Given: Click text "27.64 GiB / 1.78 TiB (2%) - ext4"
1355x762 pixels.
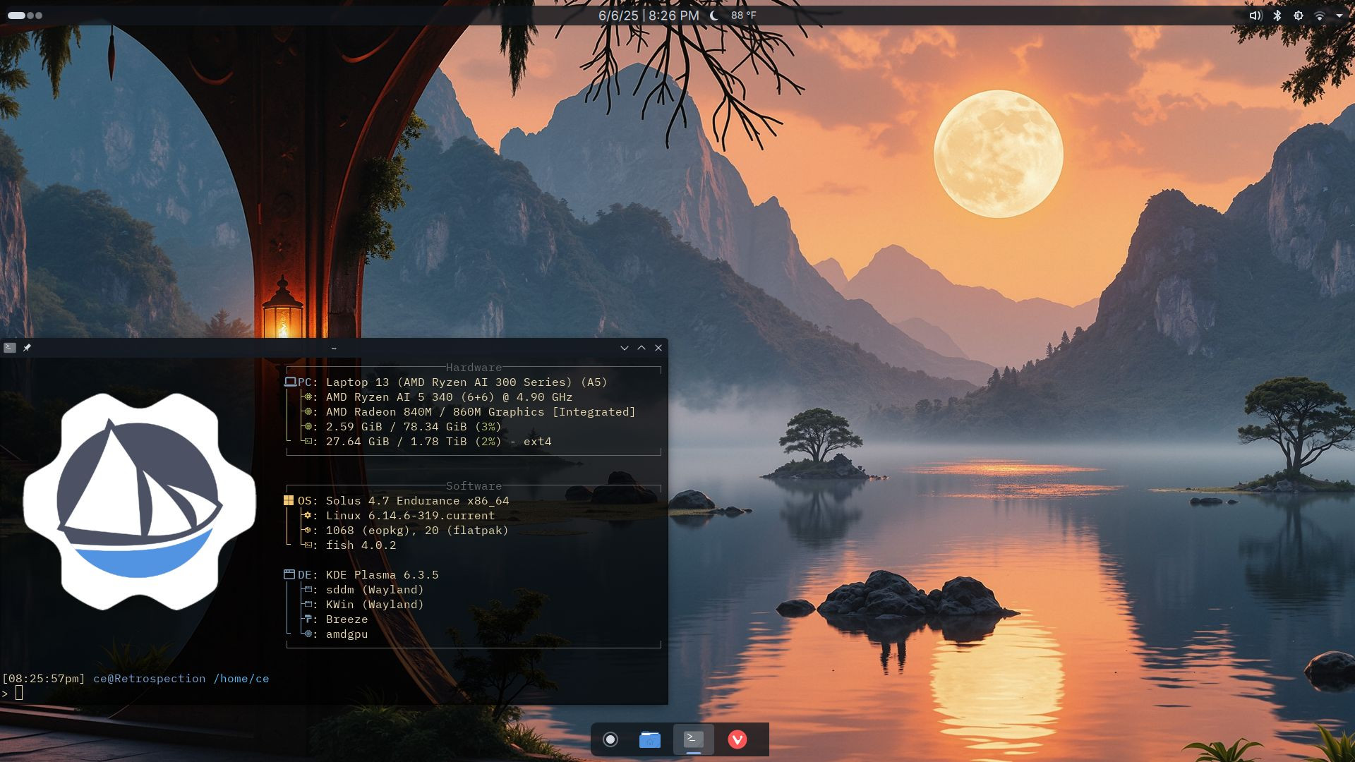Looking at the screenshot, I should point(438,442).
